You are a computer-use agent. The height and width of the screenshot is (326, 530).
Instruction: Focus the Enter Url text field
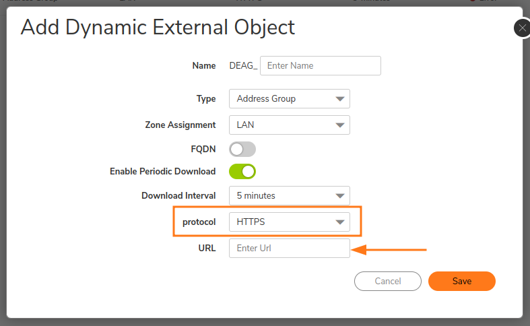click(x=289, y=248)
